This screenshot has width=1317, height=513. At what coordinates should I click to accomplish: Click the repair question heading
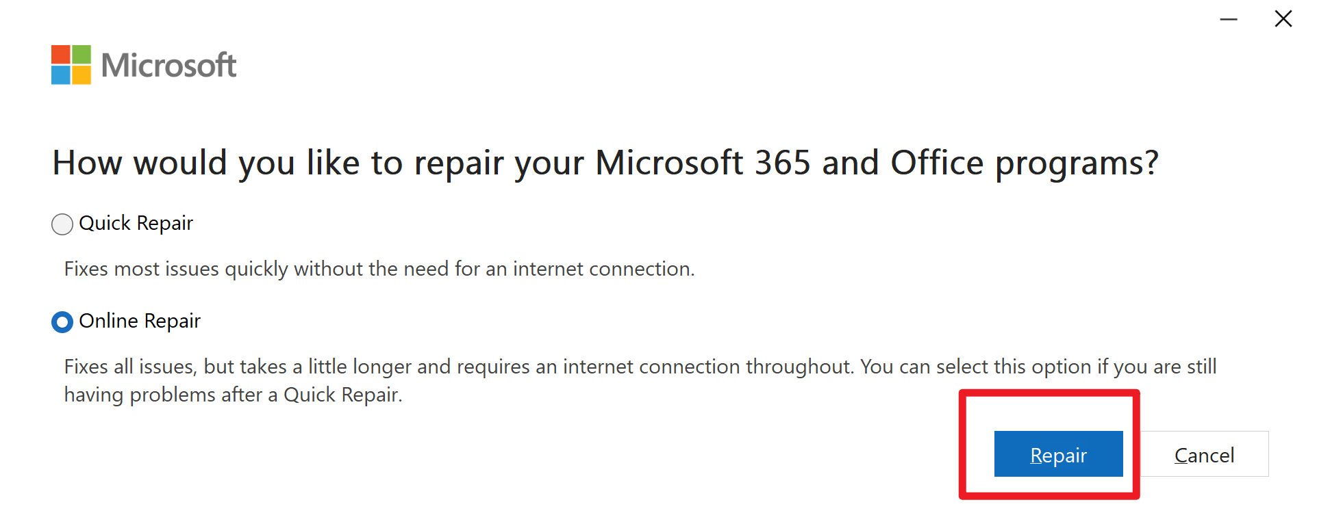[x=605, y=163]
